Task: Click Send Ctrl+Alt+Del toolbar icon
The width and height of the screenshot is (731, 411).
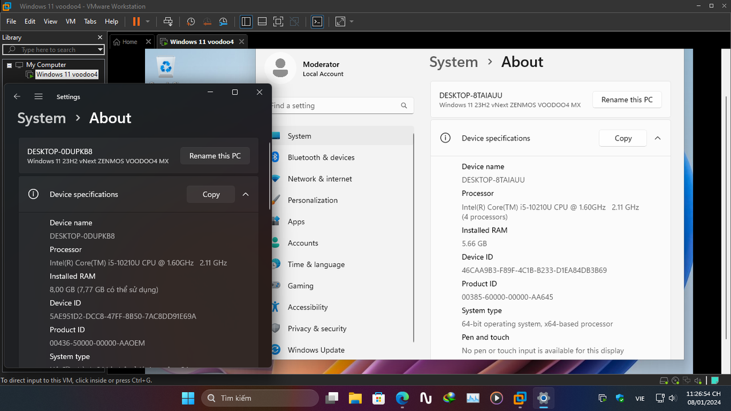Action: point(168,22)
